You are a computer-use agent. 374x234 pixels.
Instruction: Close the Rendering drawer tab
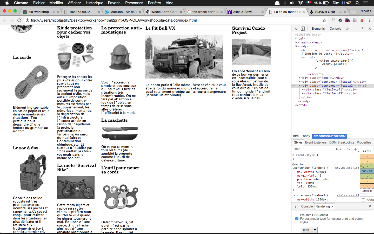pyautogui.click(x=332, y=206)
